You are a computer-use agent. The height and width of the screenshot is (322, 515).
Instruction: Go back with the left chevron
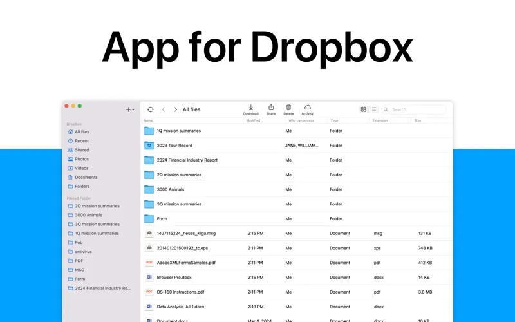164,109
